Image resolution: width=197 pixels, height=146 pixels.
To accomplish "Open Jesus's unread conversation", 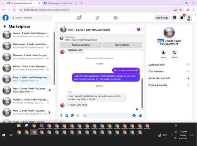I will point(26,90).
